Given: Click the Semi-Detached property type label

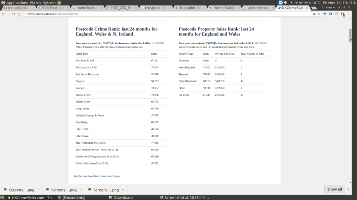Looking at the screenshot, I should [187, 68].
